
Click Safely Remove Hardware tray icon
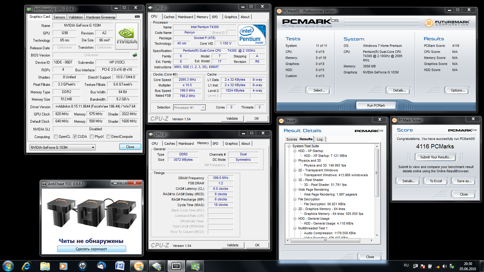tap(452, 266)
